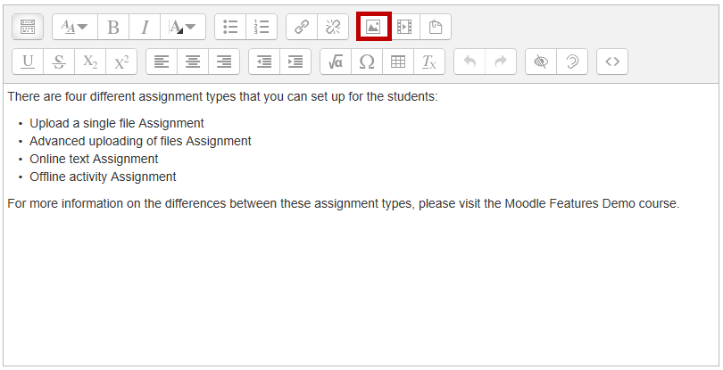723x370 pixels.
Task: Insert a special character using the Omega icon
Action: click(367, 62)
